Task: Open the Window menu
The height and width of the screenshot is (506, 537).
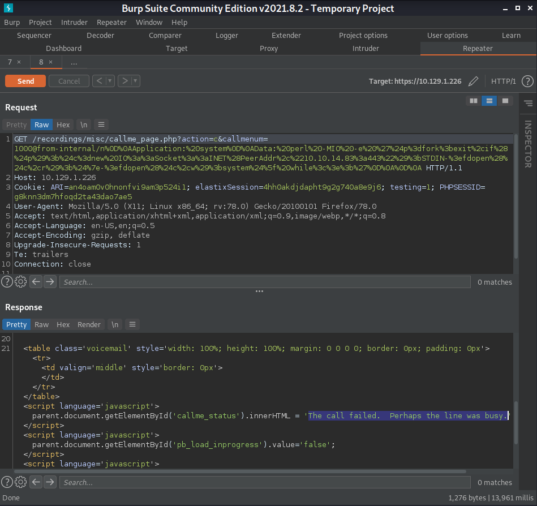Action: click(x=149, y=22)
